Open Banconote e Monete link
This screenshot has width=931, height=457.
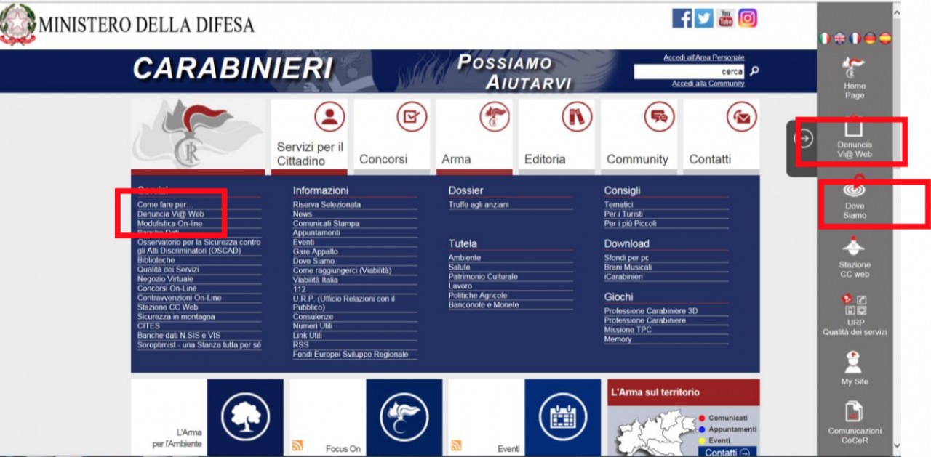point(484,305)
